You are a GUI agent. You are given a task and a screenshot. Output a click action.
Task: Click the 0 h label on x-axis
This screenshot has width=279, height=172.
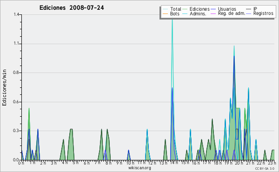click(x=21, y=163)
